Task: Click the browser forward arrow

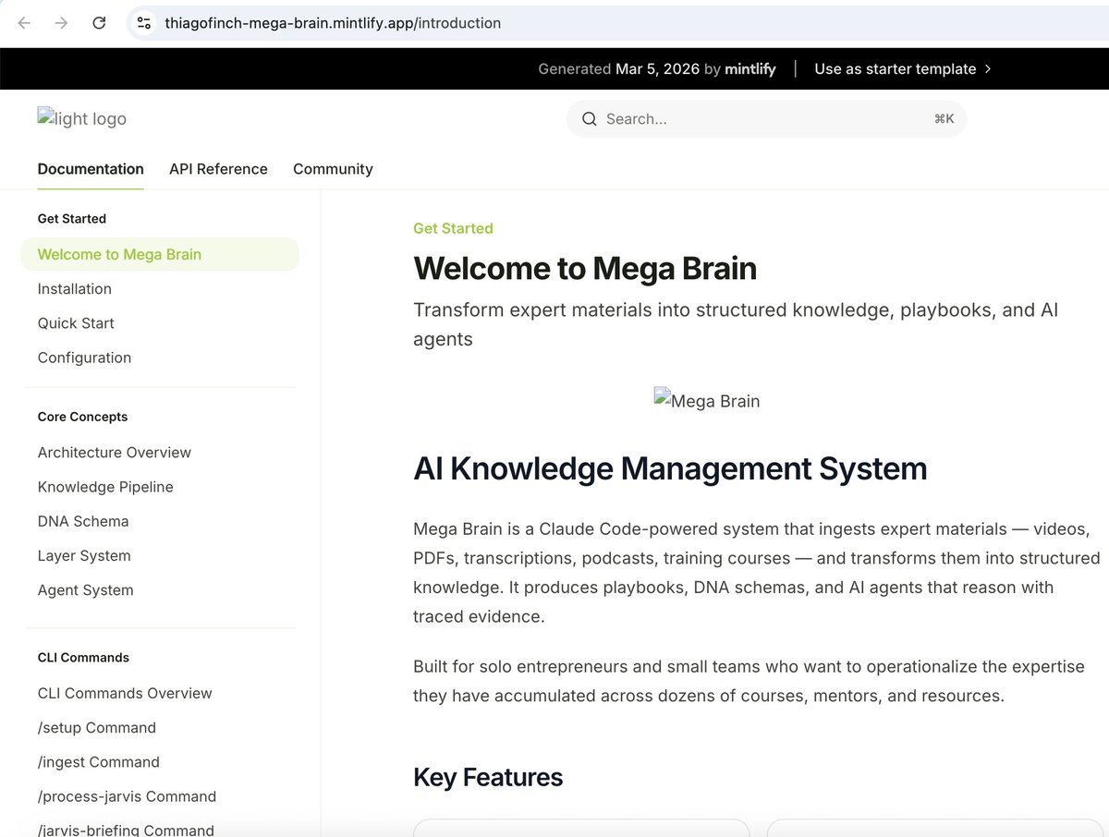Action: pyautogui.click(x=61, y=23)
